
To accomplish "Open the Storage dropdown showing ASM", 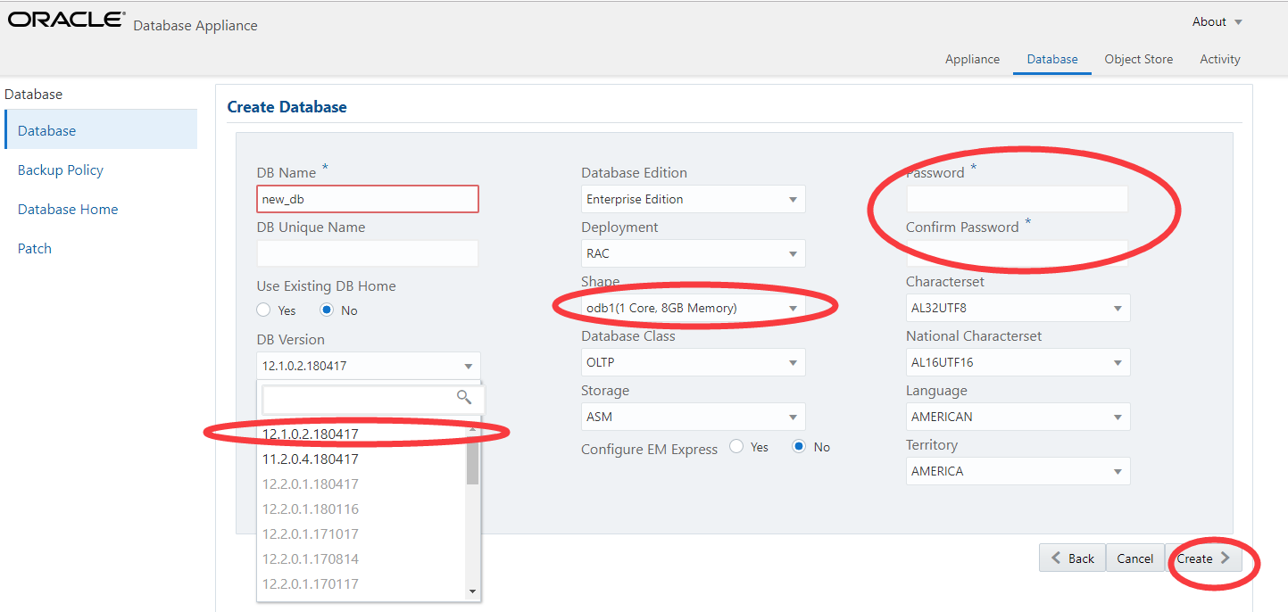I will coord(694,417).
